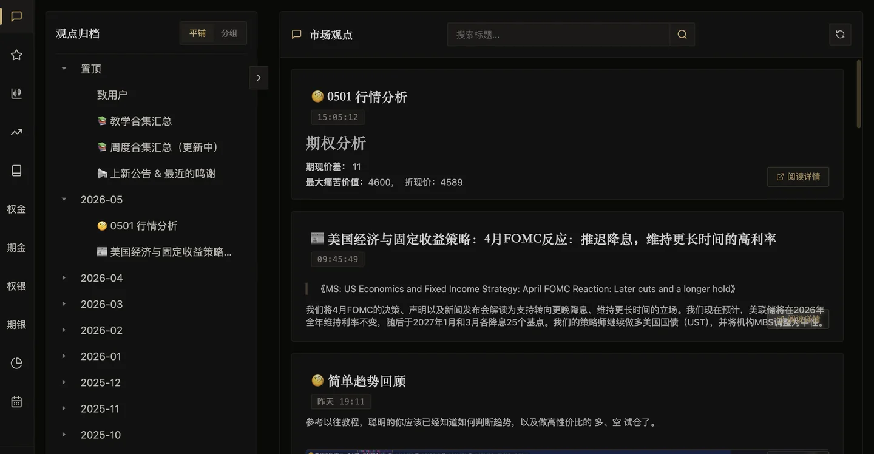874x454 pixels.
Task: Open the 0501 行情分析 card title
Action: click(359, 97)
